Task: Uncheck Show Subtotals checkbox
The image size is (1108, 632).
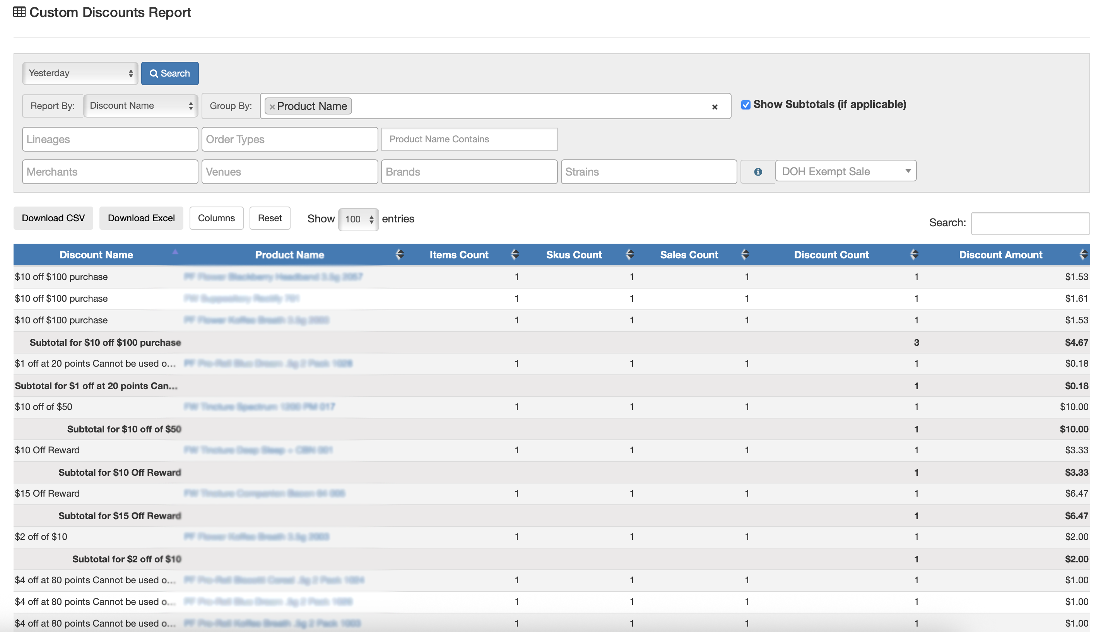Action: point(746,105)
